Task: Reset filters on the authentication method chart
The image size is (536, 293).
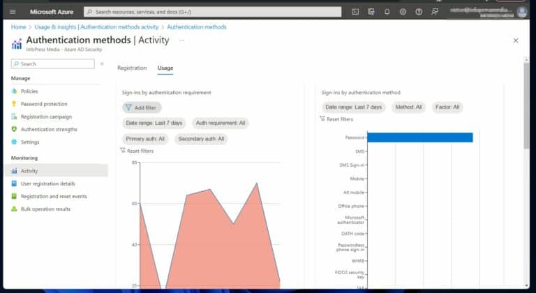Action: pyautogui.click(x=336, y=119)
